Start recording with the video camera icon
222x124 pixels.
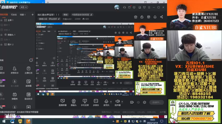coord(132,102)
